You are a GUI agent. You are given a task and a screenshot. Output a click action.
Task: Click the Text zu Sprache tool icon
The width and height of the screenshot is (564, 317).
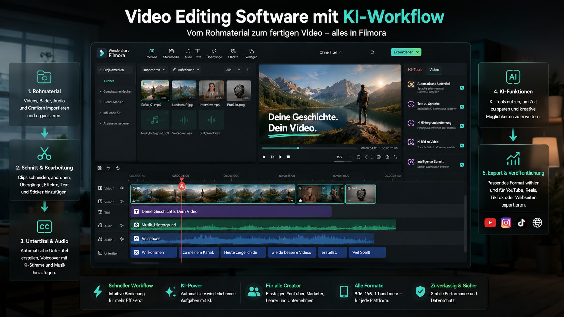pyautogui.click(x=411, y=104)
